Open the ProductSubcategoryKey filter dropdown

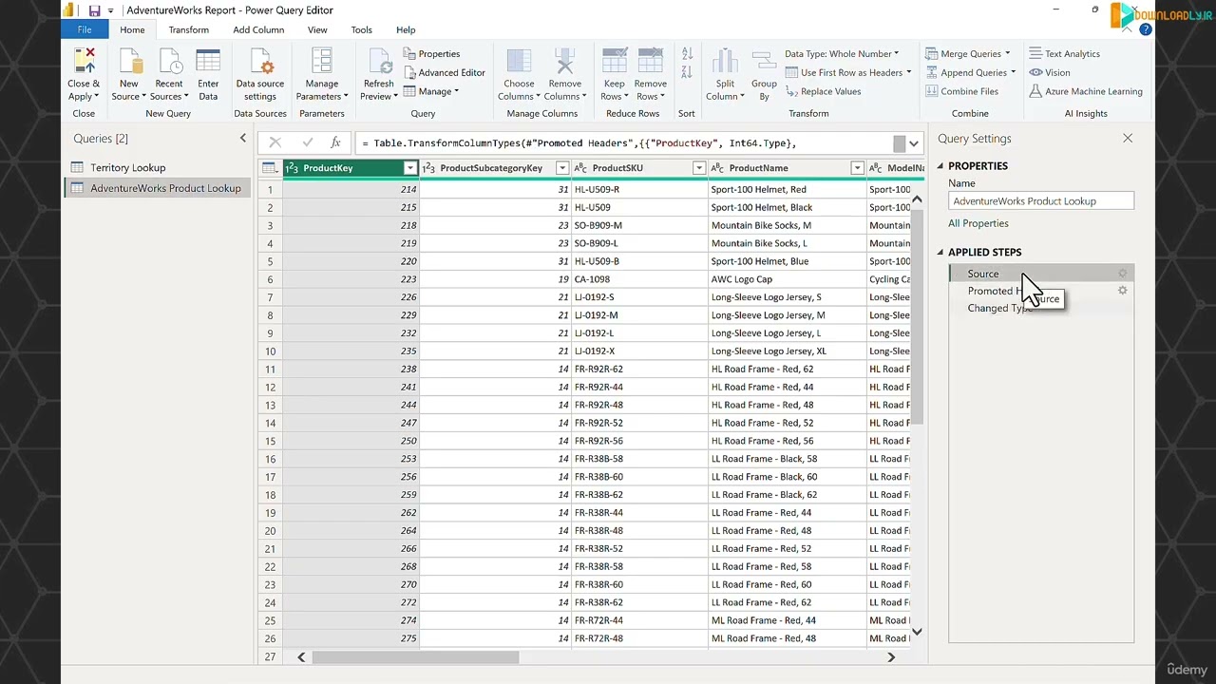561,168
